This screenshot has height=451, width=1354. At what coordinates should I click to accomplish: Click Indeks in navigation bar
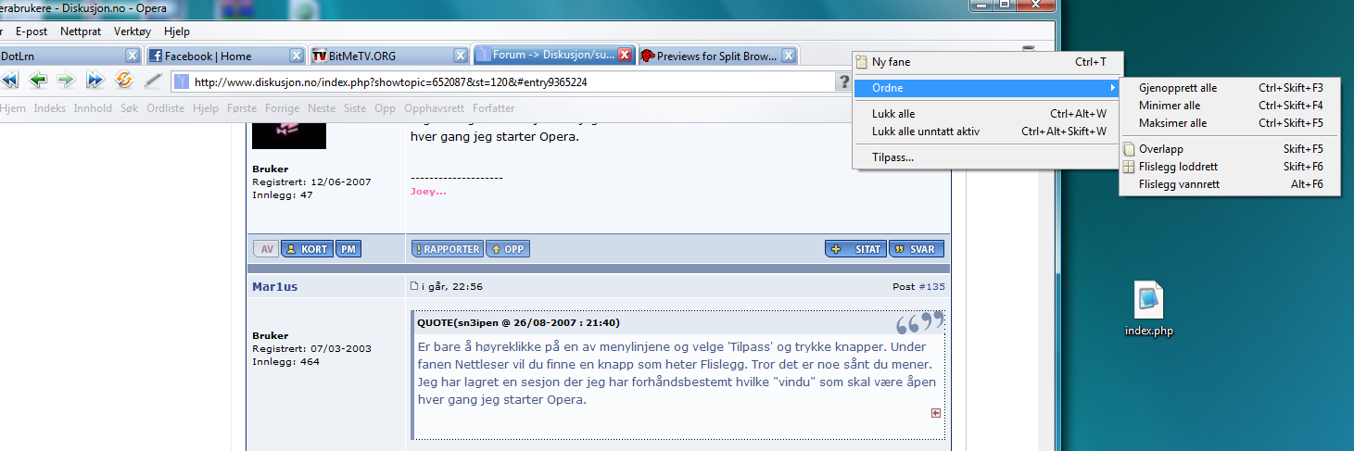click(50, 108)
